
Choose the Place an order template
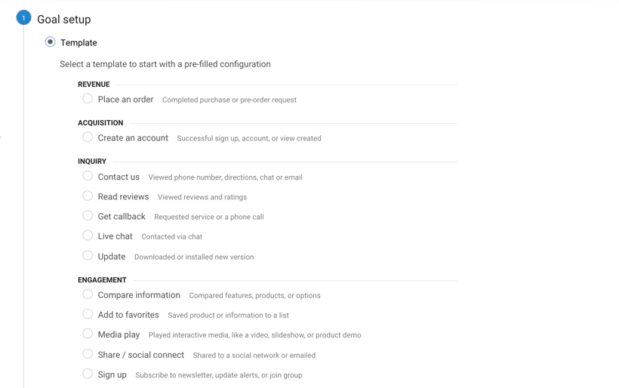coord(88,98)
